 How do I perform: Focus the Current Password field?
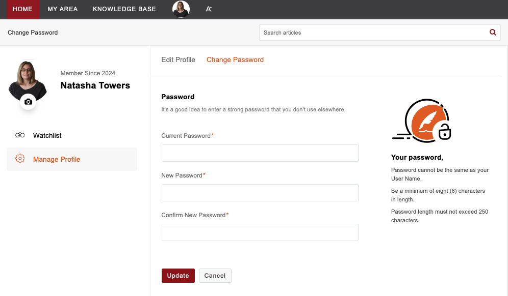260,153
